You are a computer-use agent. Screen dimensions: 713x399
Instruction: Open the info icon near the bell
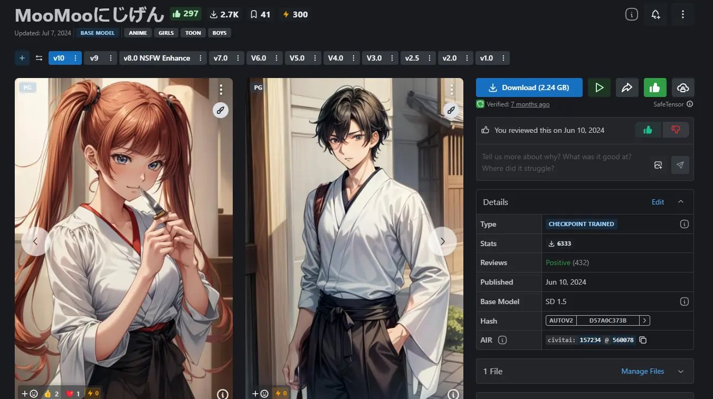[631, 15]
